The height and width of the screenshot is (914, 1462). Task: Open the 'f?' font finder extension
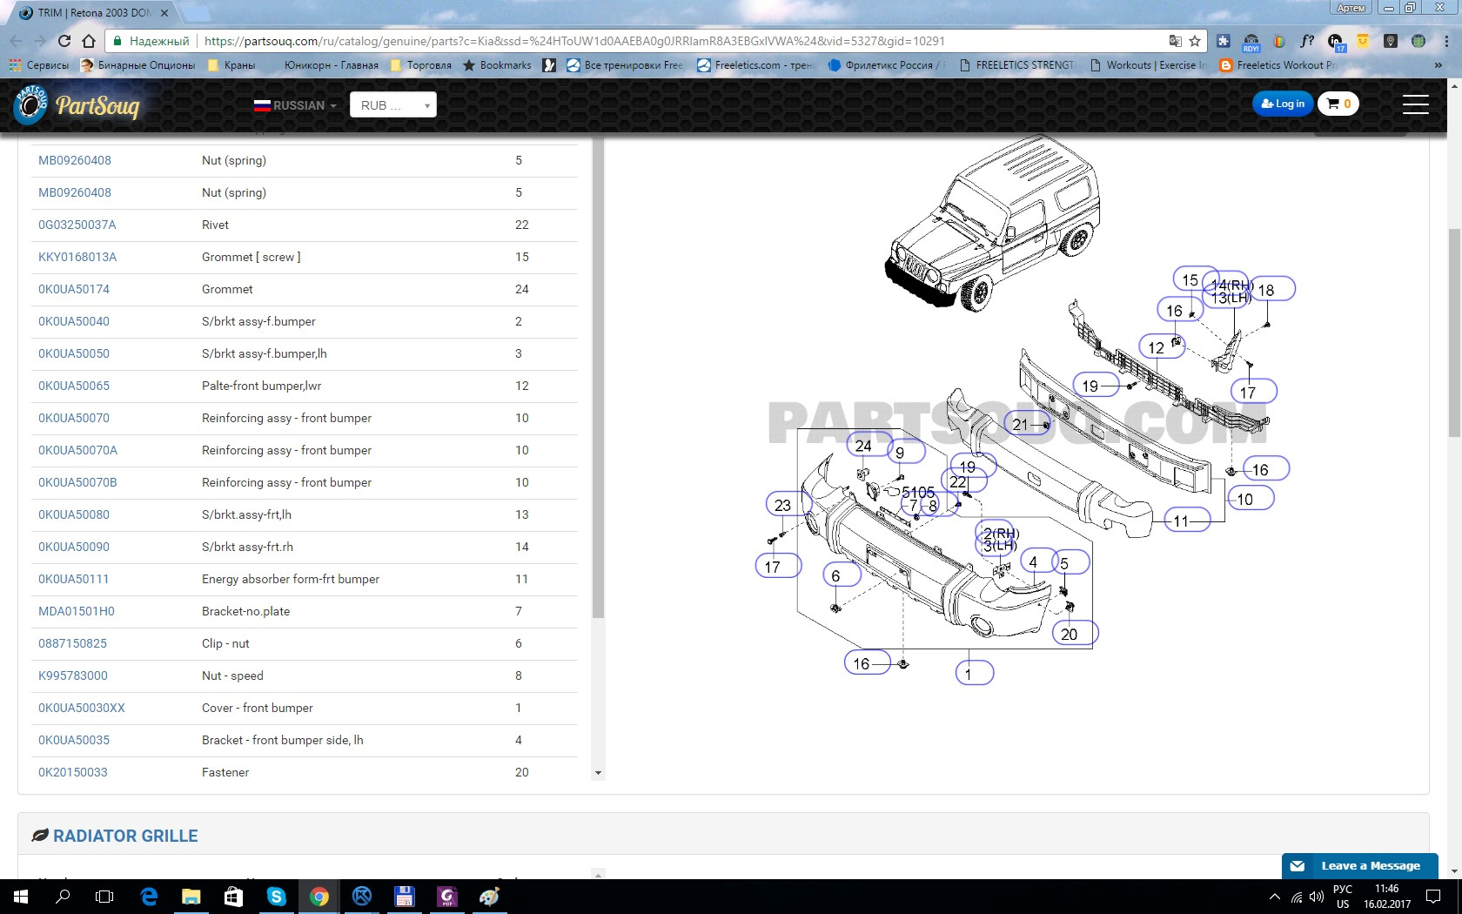pos(1307,41)
